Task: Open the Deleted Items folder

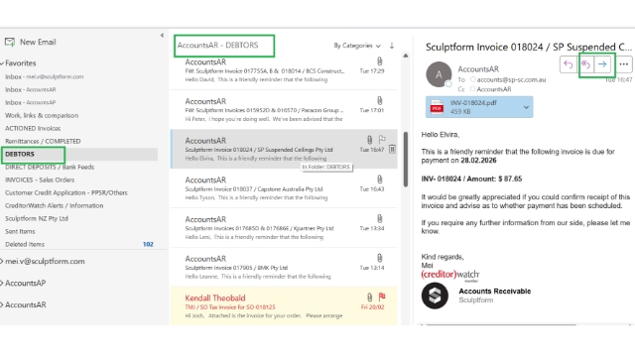Action: click(x=25, y=245)
